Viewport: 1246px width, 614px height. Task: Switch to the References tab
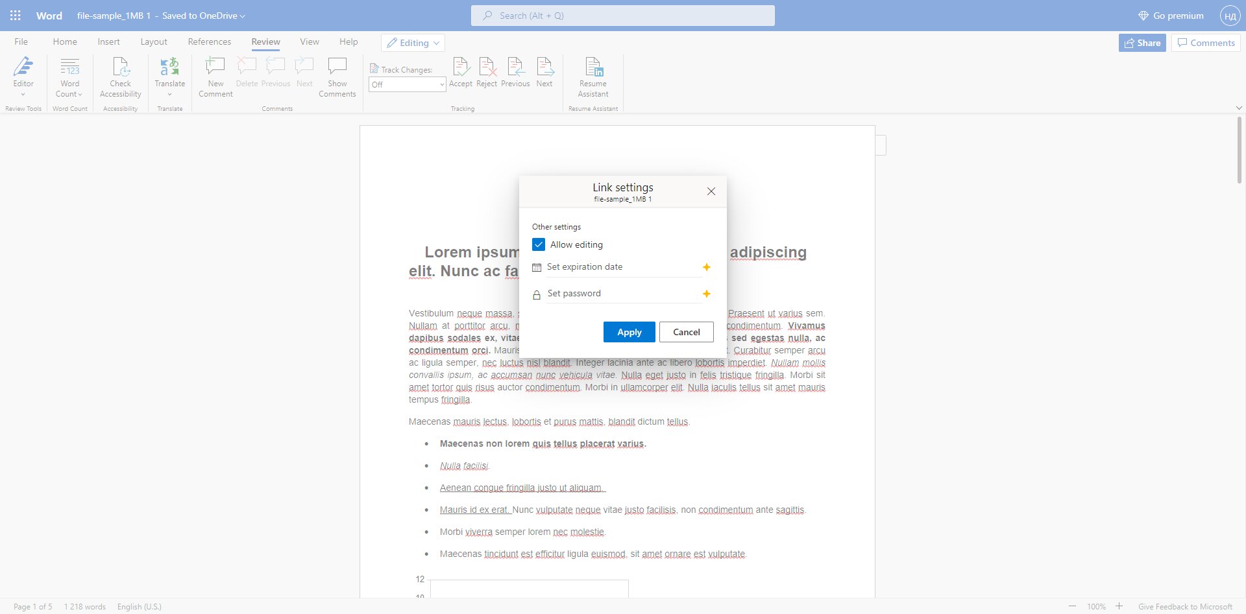(x=209, y=41)
